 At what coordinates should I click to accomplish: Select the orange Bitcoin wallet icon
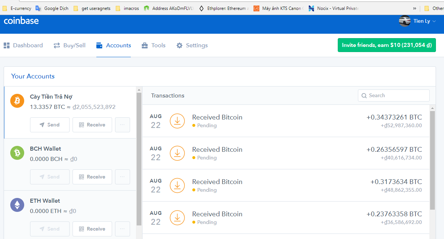[17, 100]
